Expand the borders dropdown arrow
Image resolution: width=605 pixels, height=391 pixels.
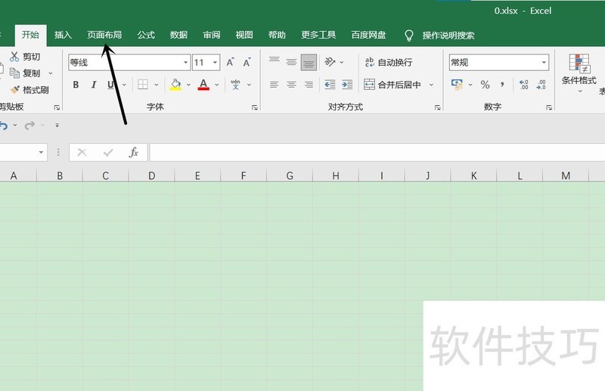[x=157, y=85]
